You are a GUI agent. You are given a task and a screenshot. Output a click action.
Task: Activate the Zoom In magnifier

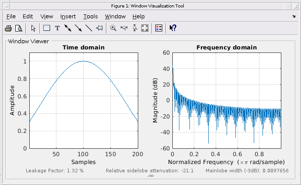(113, 28)
